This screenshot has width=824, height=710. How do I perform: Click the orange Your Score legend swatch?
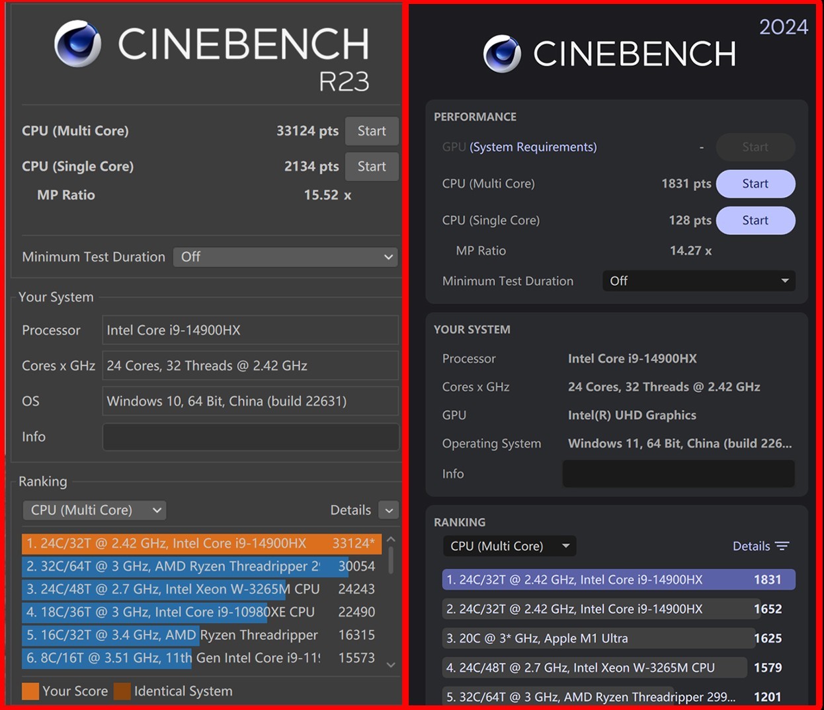pyautogui.click(x=30, y=691)
